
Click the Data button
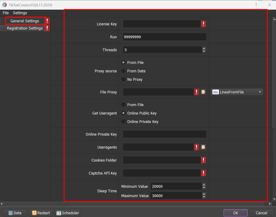(x=15, y=213)
